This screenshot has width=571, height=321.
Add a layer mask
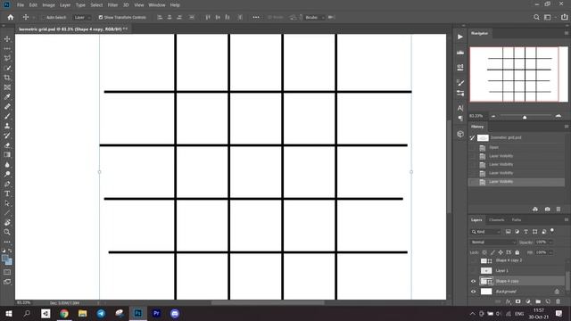pos(517,301)
